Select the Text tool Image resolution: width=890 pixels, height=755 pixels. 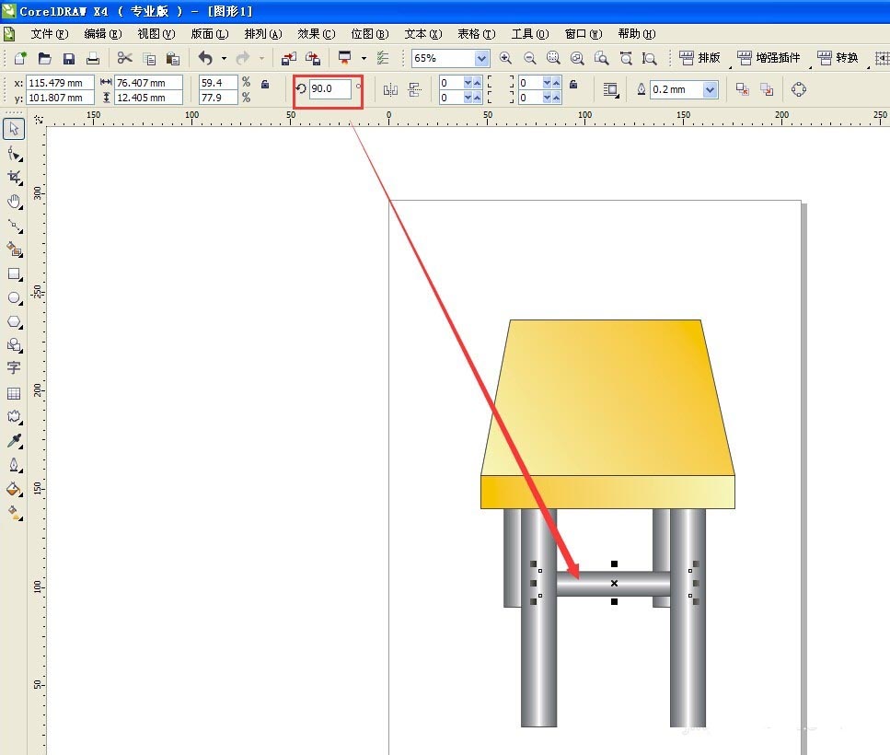[14, 368]
